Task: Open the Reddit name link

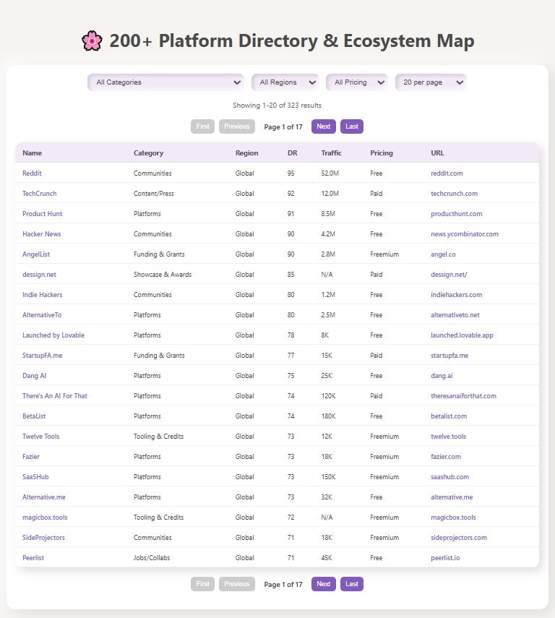Action: pyautogui.click(x=32, y=173)
